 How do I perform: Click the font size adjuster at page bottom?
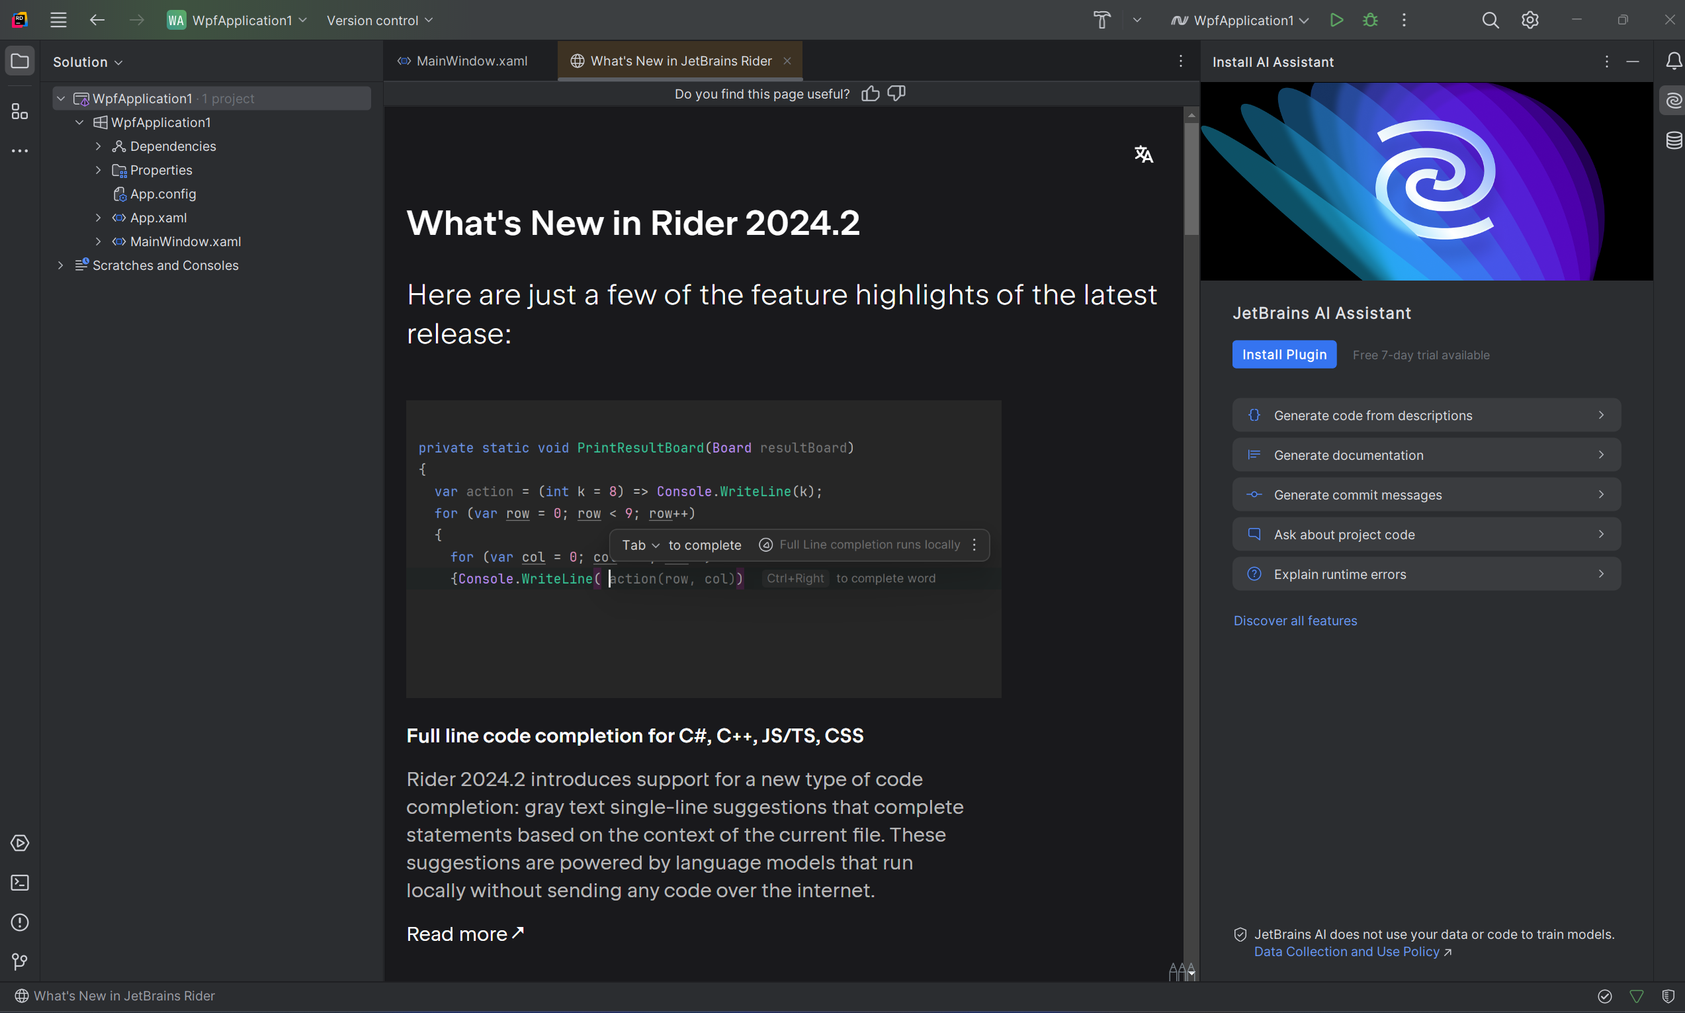click(1182, 971)
